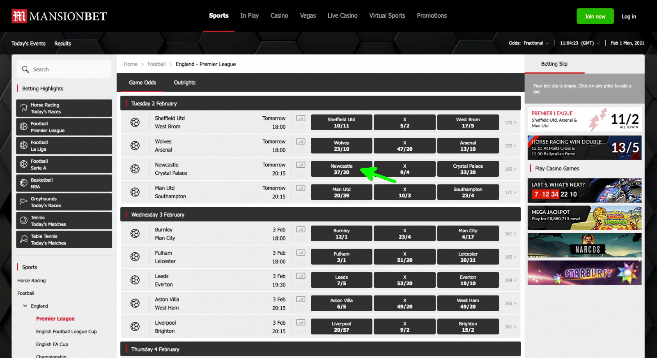Click football icon beside Fulham match

[135, 257]
